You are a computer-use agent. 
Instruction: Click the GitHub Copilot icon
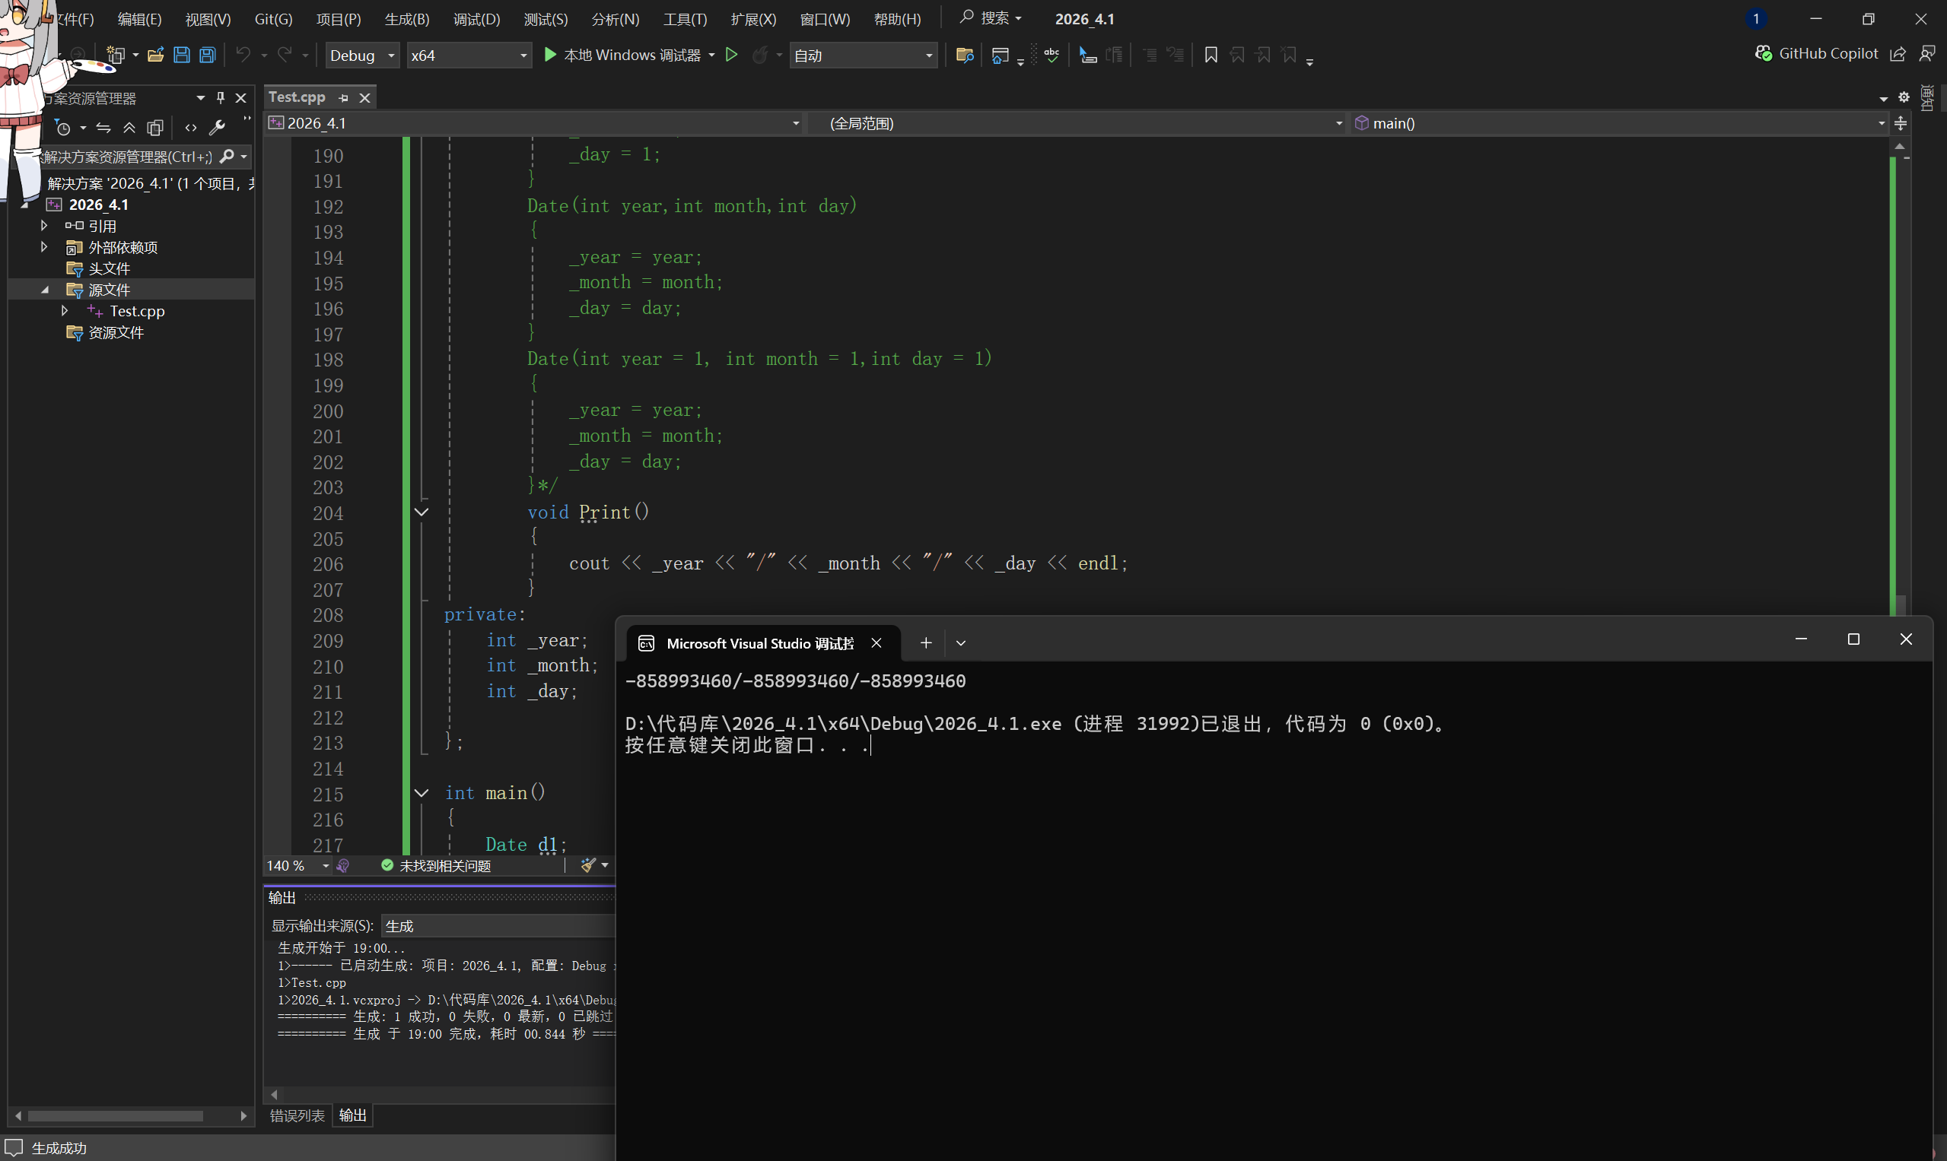coord(1763,53)
